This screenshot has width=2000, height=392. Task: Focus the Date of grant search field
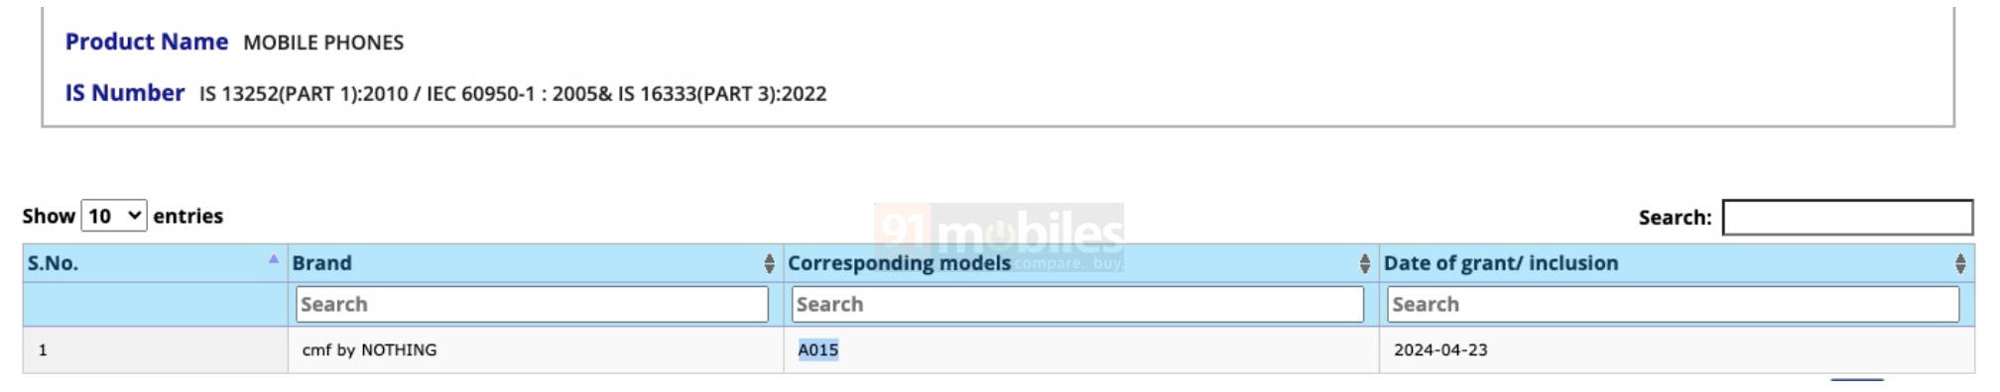pos(1674,304)
